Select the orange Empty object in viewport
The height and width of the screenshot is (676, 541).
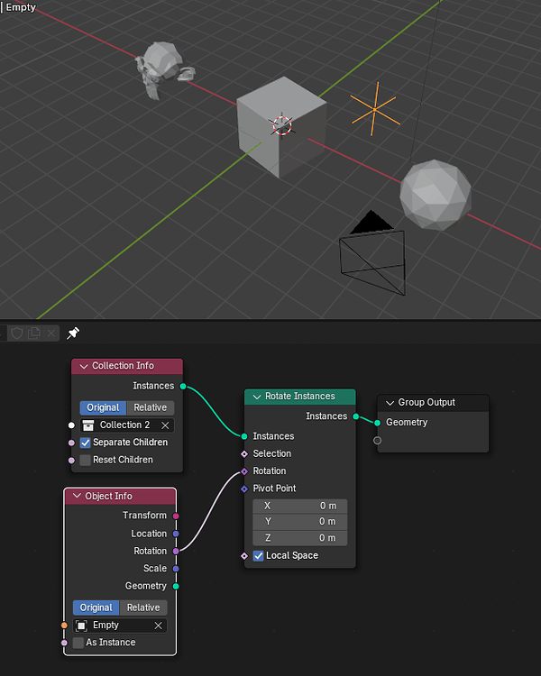point(374,109)
